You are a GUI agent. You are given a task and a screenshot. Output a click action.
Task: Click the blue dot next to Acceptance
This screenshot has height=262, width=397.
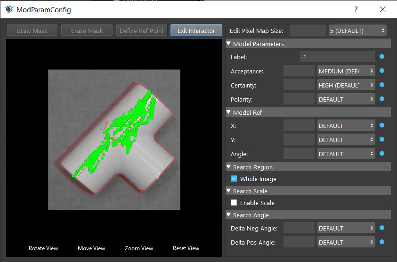click(382, 71)
